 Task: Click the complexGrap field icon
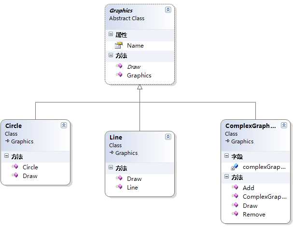coord(235,166)
